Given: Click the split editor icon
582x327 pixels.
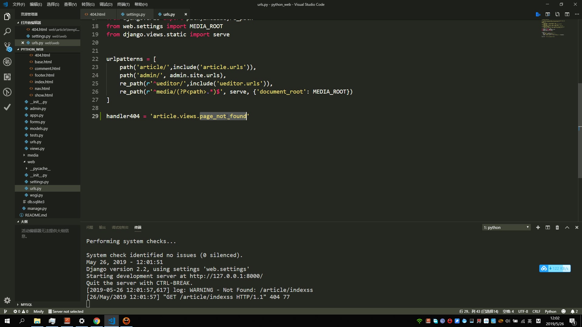Looking at the screenshot, I should click(x=567, y=14).
